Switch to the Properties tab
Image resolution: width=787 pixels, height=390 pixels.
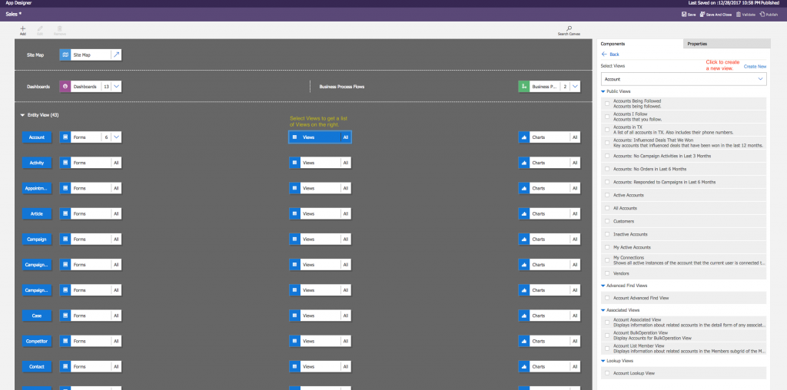click(697, 44)
